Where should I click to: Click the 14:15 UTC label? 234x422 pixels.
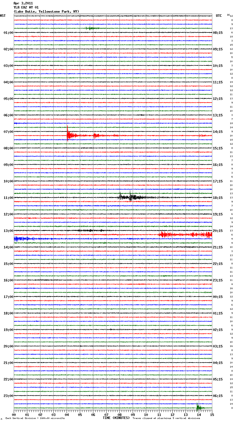click(x=218, y=132)
